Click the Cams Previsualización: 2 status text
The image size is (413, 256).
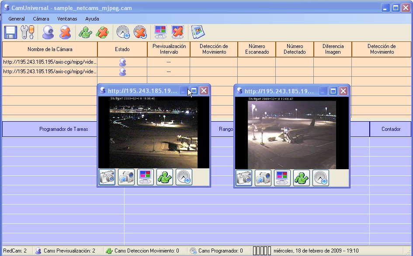(69, 251)
